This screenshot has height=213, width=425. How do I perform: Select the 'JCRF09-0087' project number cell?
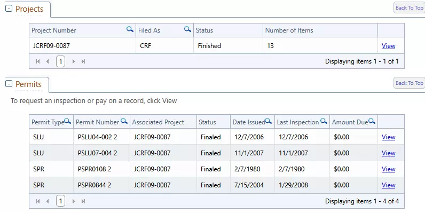click(82, 45)
